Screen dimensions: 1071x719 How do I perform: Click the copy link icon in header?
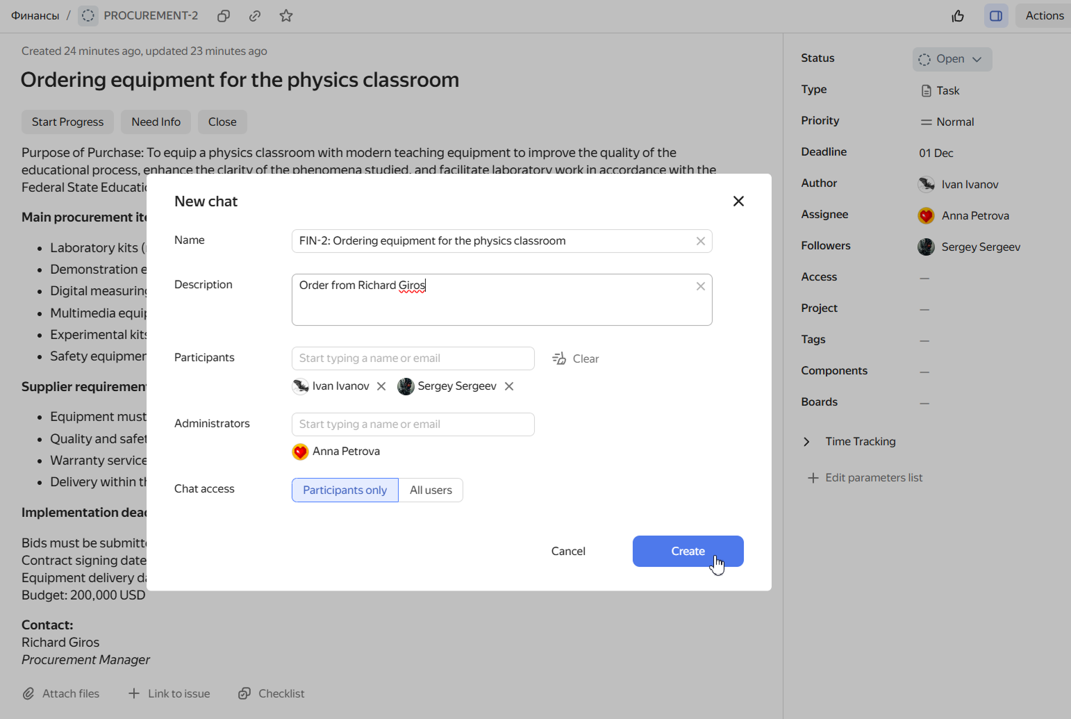coord(255,16)
